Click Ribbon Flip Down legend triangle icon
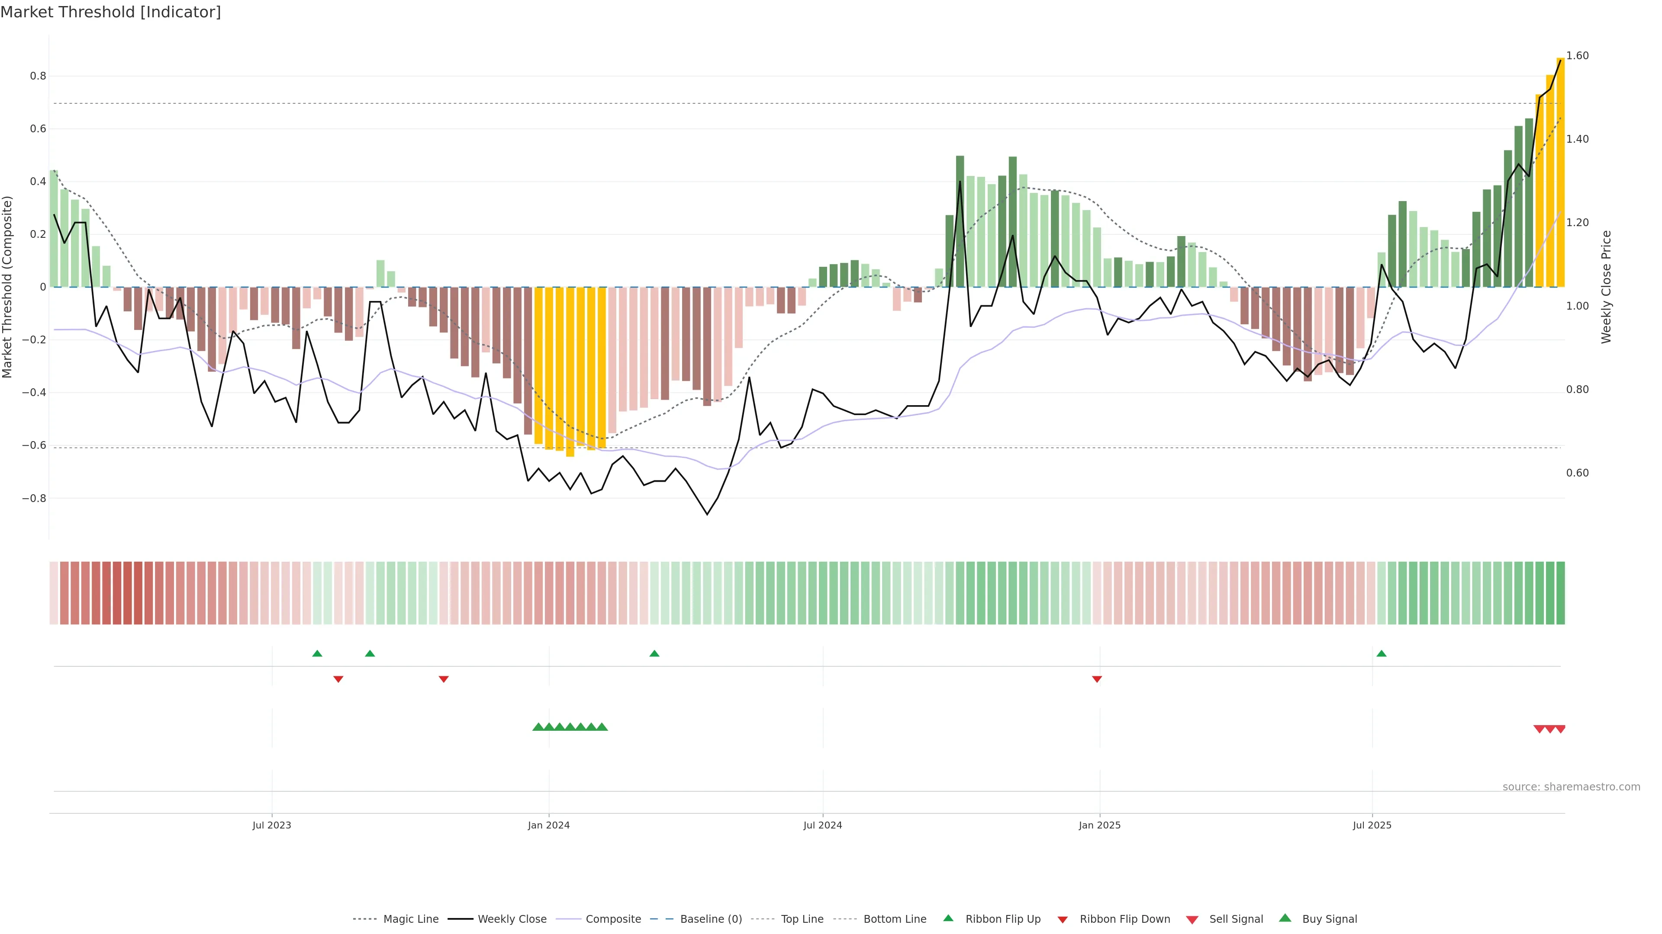The height and width of the screenshot is (934, 1662). (1063, 920)
